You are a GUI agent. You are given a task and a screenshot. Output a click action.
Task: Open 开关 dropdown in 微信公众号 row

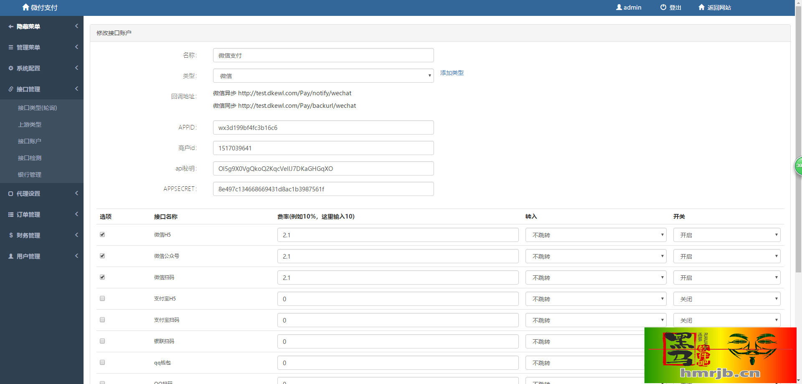tap(727, 256)
